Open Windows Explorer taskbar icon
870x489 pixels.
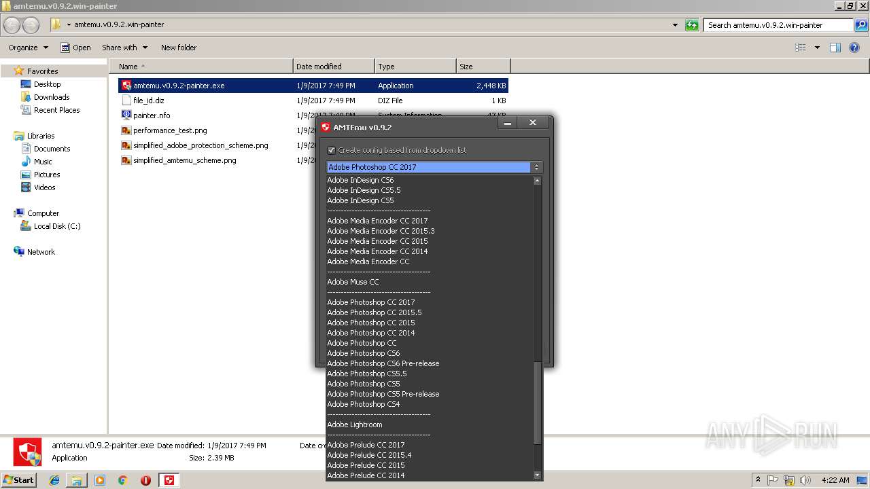point(77,480)
